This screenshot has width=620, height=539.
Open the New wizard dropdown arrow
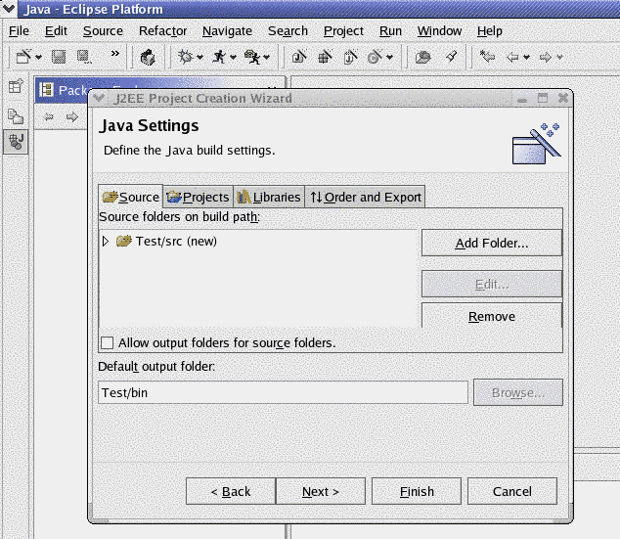pyautogui.click(x=38, y=58)
